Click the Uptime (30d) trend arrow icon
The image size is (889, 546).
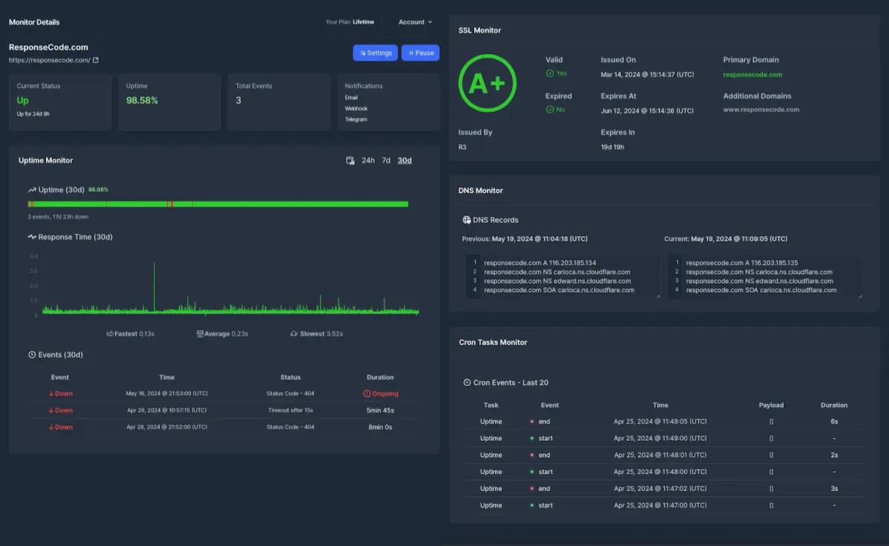pos(32,190)
